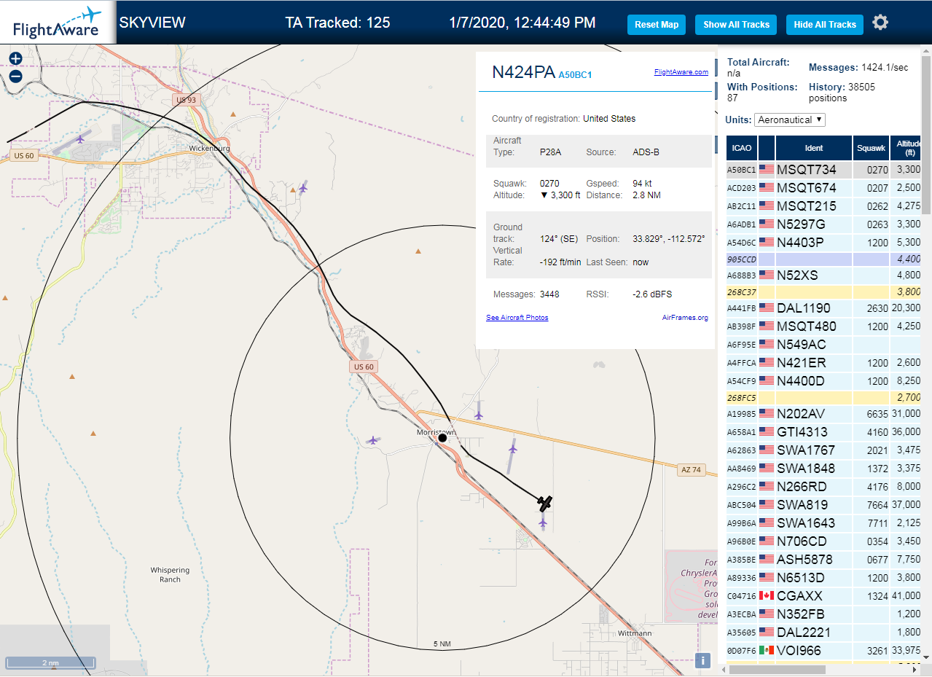Click the Morristown receiver site dot

pos(442,438)
